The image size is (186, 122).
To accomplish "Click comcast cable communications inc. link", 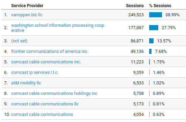I will [x=46, y=62].
